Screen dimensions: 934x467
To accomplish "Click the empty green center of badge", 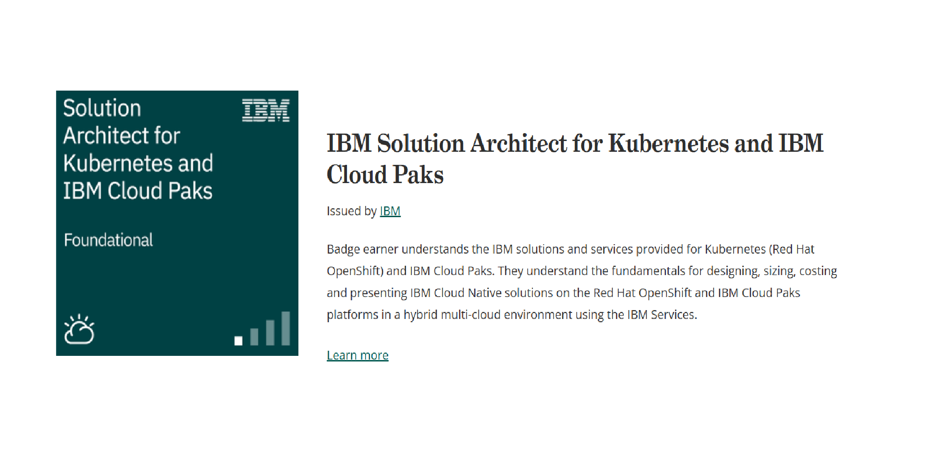I will [x=177, y=280].
